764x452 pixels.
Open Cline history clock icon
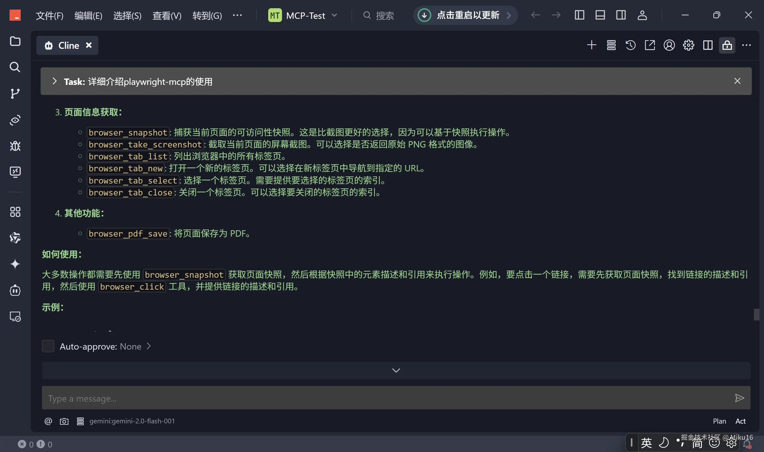630,45
